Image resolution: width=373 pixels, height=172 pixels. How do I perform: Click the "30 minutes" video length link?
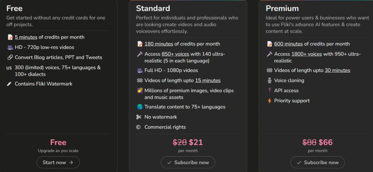337,70
